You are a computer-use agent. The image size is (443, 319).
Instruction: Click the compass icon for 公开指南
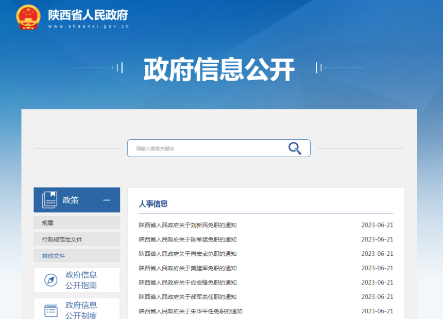pos(51,280)
